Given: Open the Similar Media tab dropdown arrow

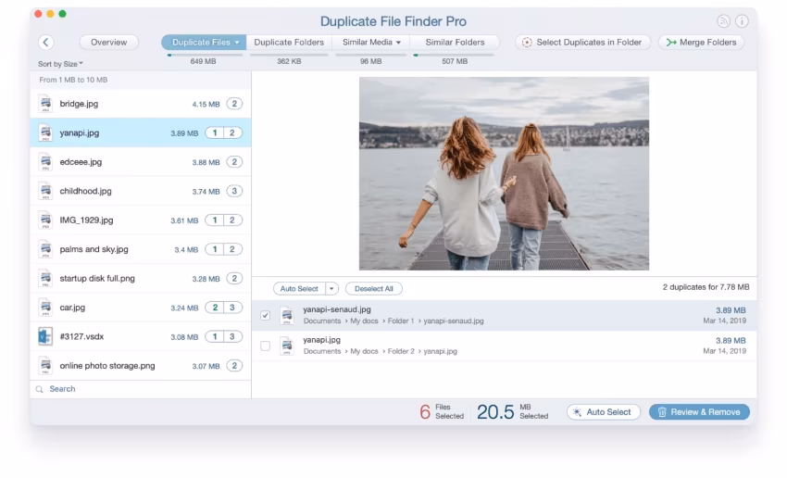Looking at the screenshot, I should click(x=398, y=43).
